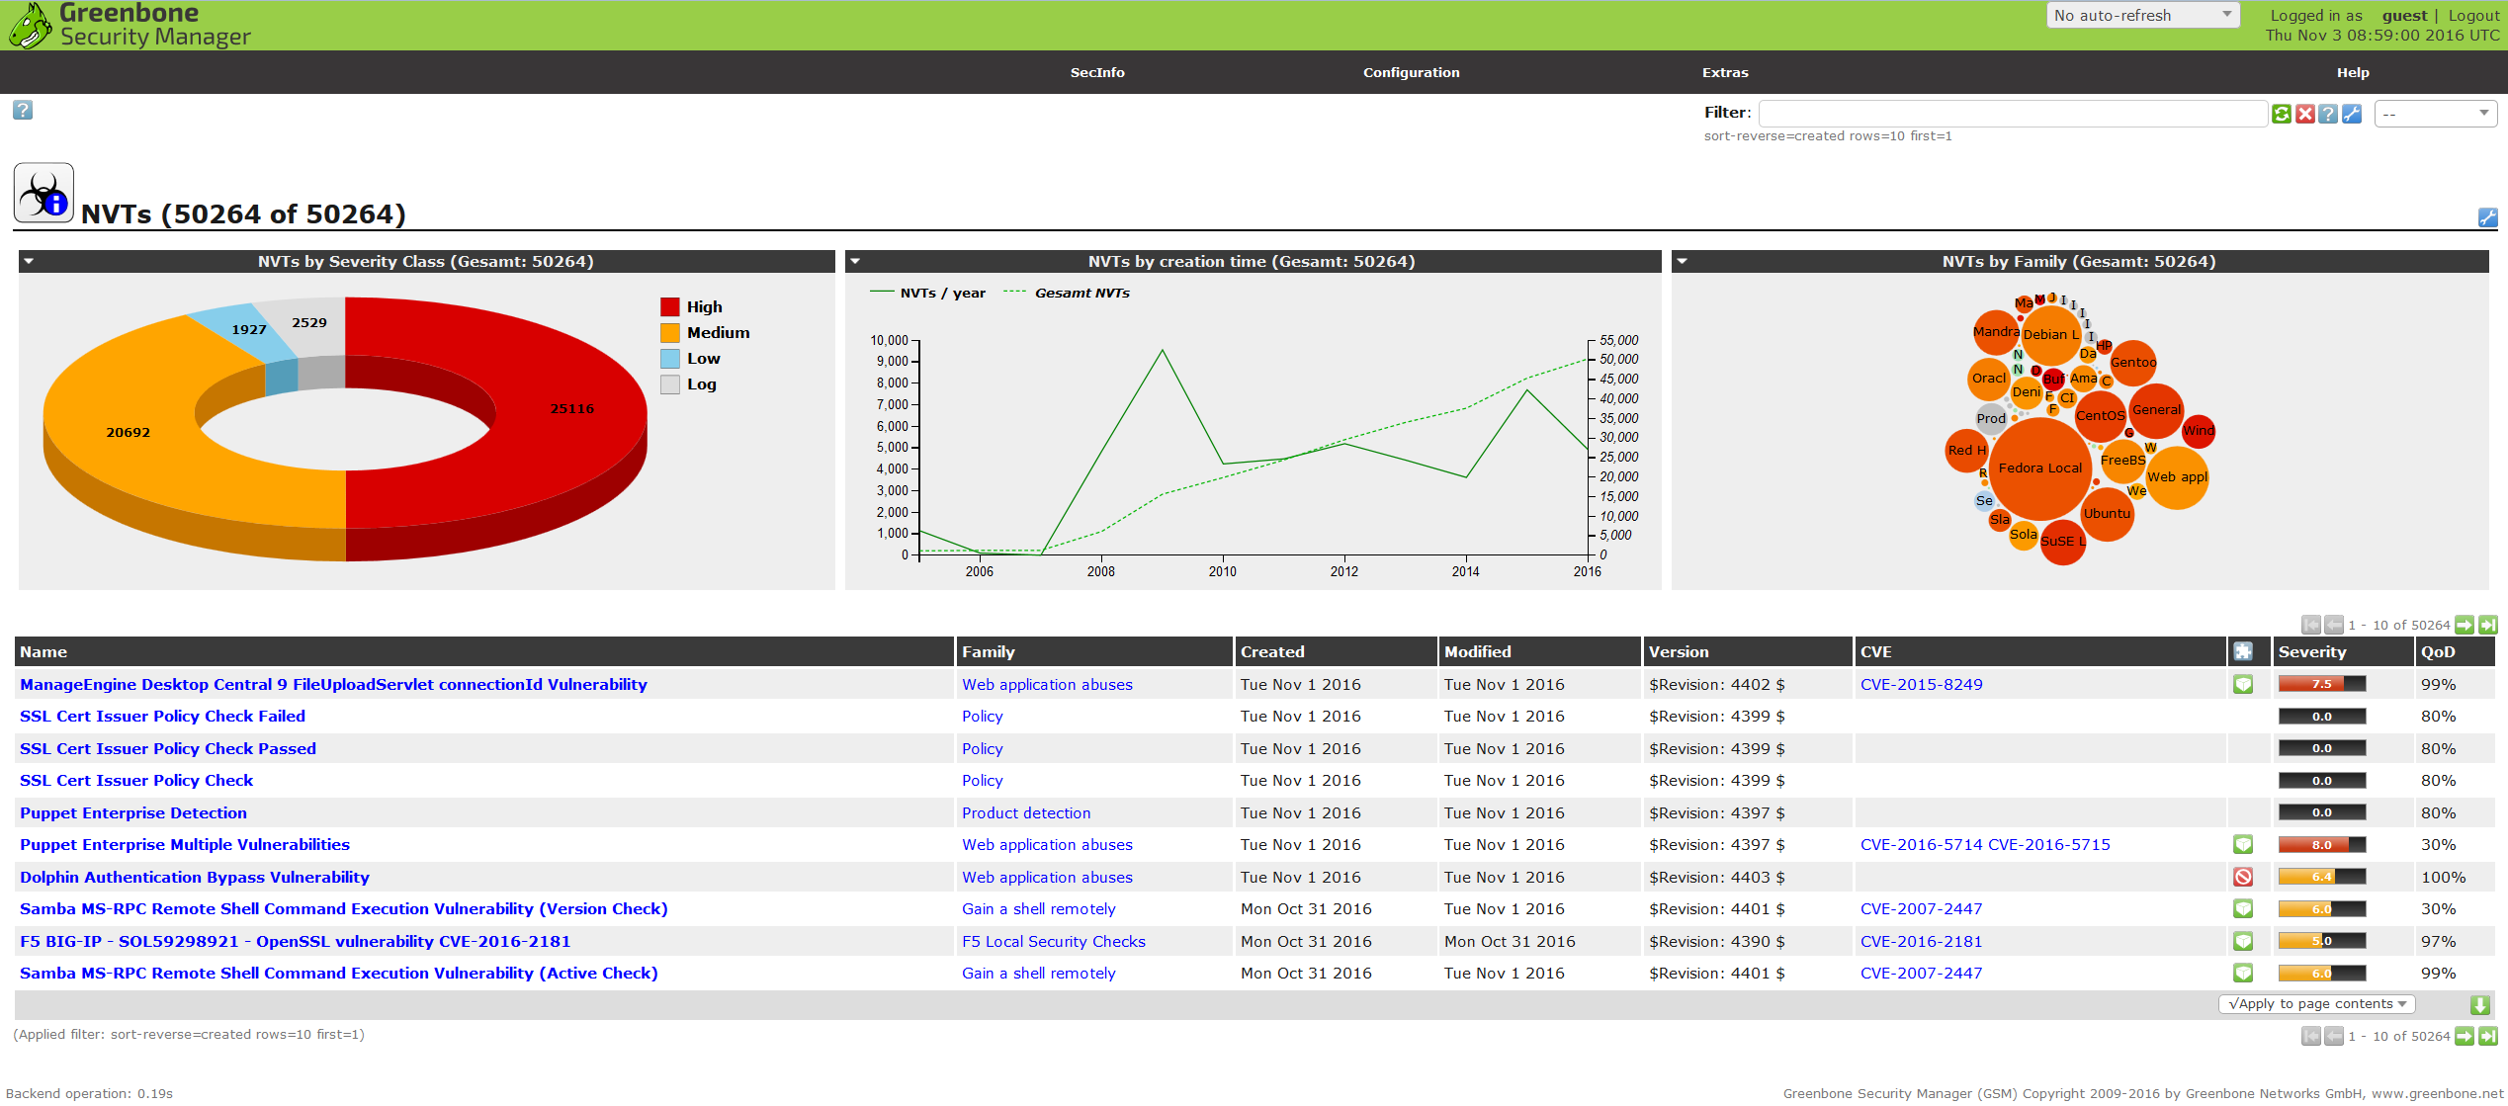Open the Help menu
Viewport: 2508px width, 1106px height.
(x=2353, y=72)
